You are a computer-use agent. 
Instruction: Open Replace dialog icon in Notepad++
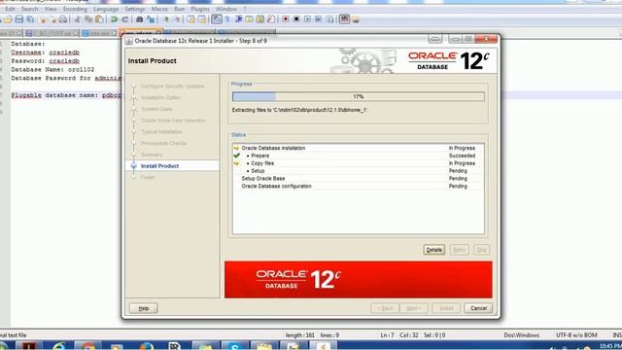coord(151,19)
